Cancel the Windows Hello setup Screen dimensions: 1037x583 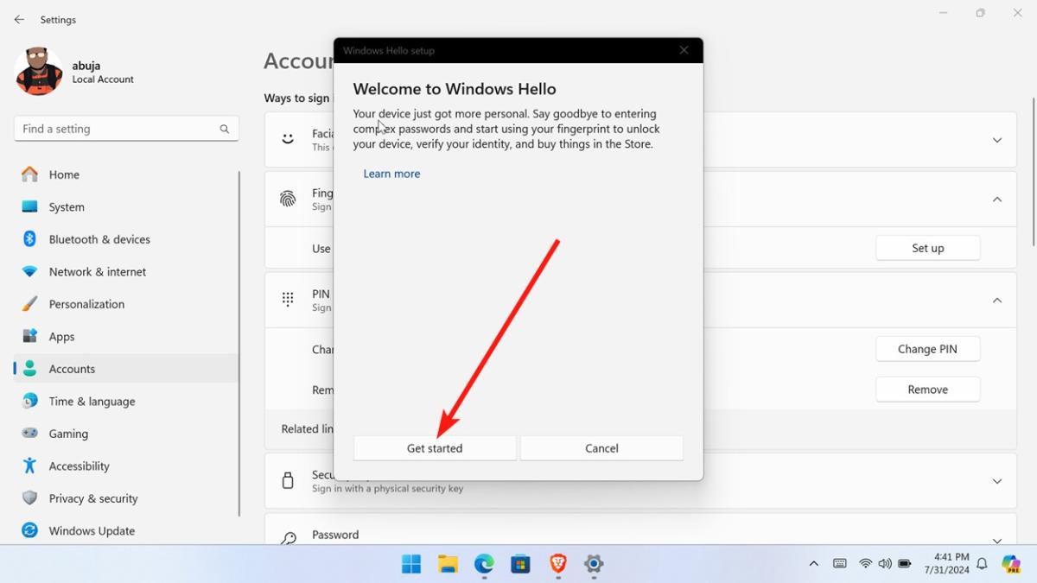pos(601,448)
